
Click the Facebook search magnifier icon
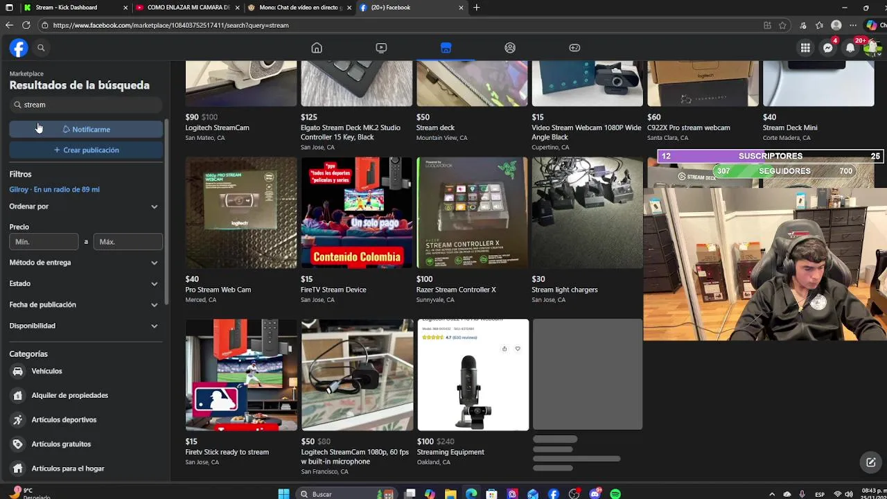click(x=41, y=48)
